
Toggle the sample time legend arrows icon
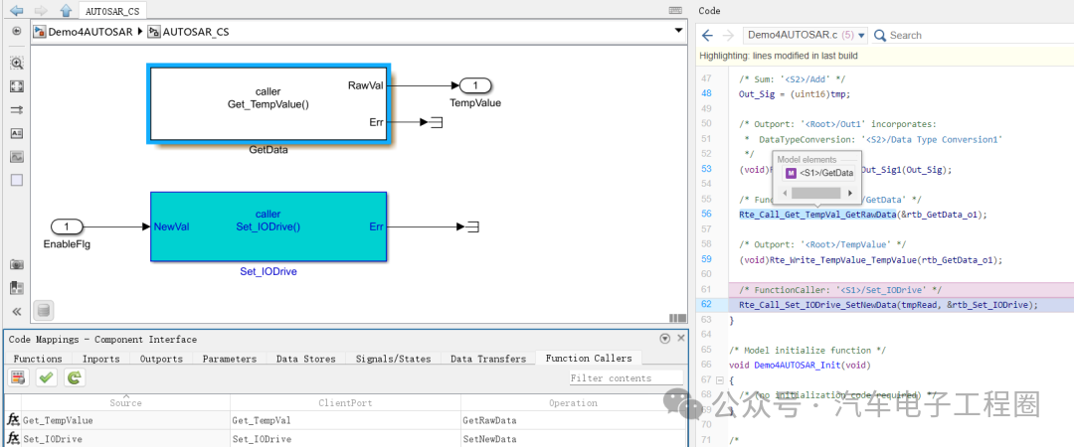pyautogui.click(x=17, y=109)
